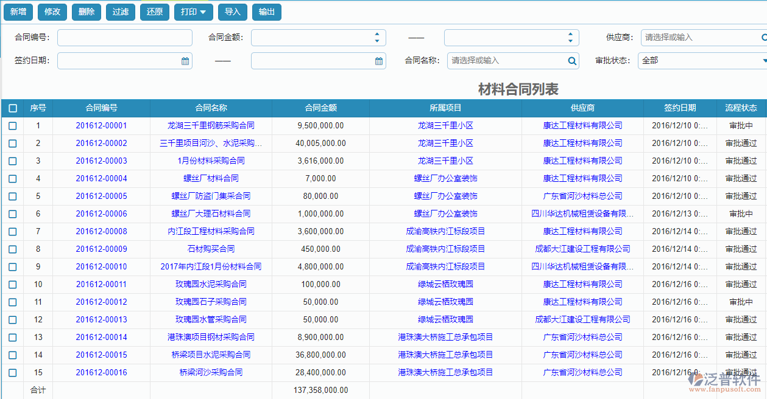Click the 输出 (Export) toolbar icon

[266, 12]
